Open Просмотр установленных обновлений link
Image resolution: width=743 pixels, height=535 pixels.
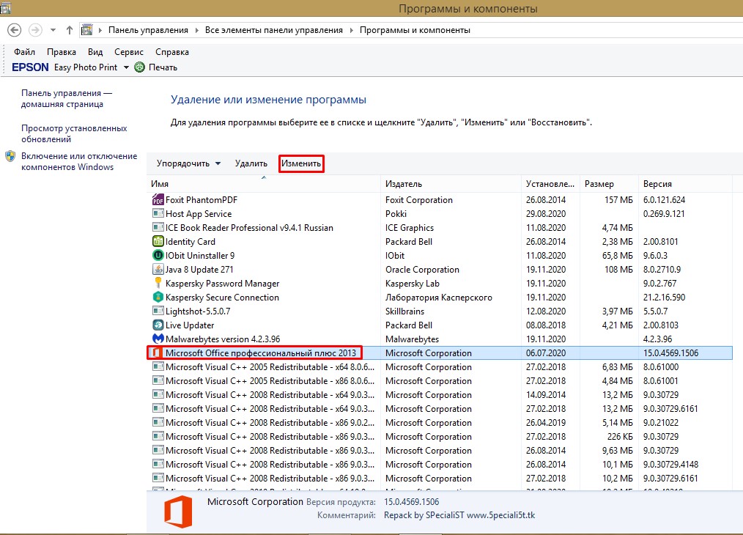tap(73, 133)
